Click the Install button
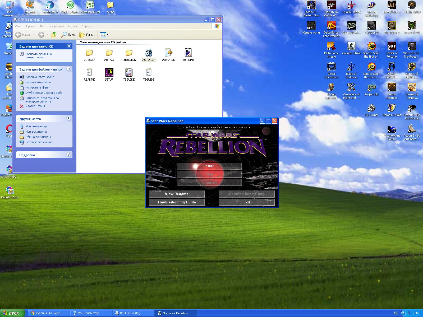Viewport: 423px width, 317px height. click(209, 166)
